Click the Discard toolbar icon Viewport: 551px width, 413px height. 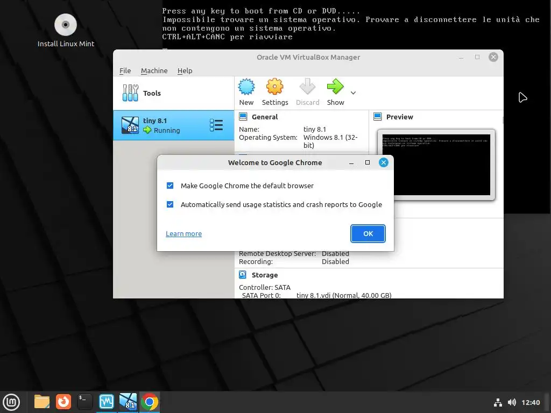click(307, 87)
